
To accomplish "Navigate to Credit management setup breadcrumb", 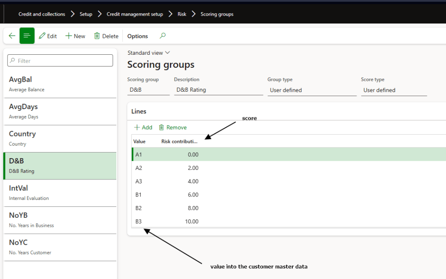I will point(135,14).
